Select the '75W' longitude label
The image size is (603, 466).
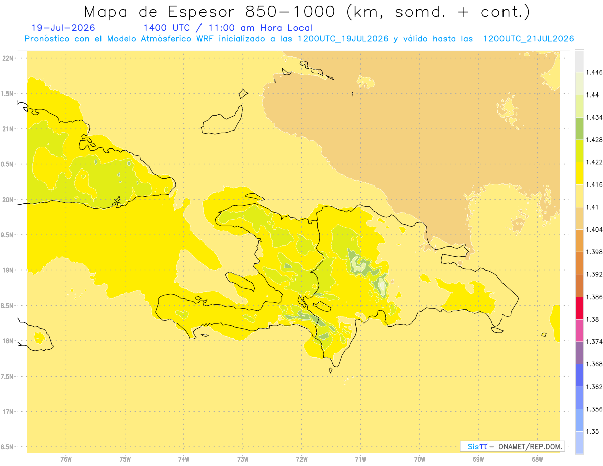(125, 460)
